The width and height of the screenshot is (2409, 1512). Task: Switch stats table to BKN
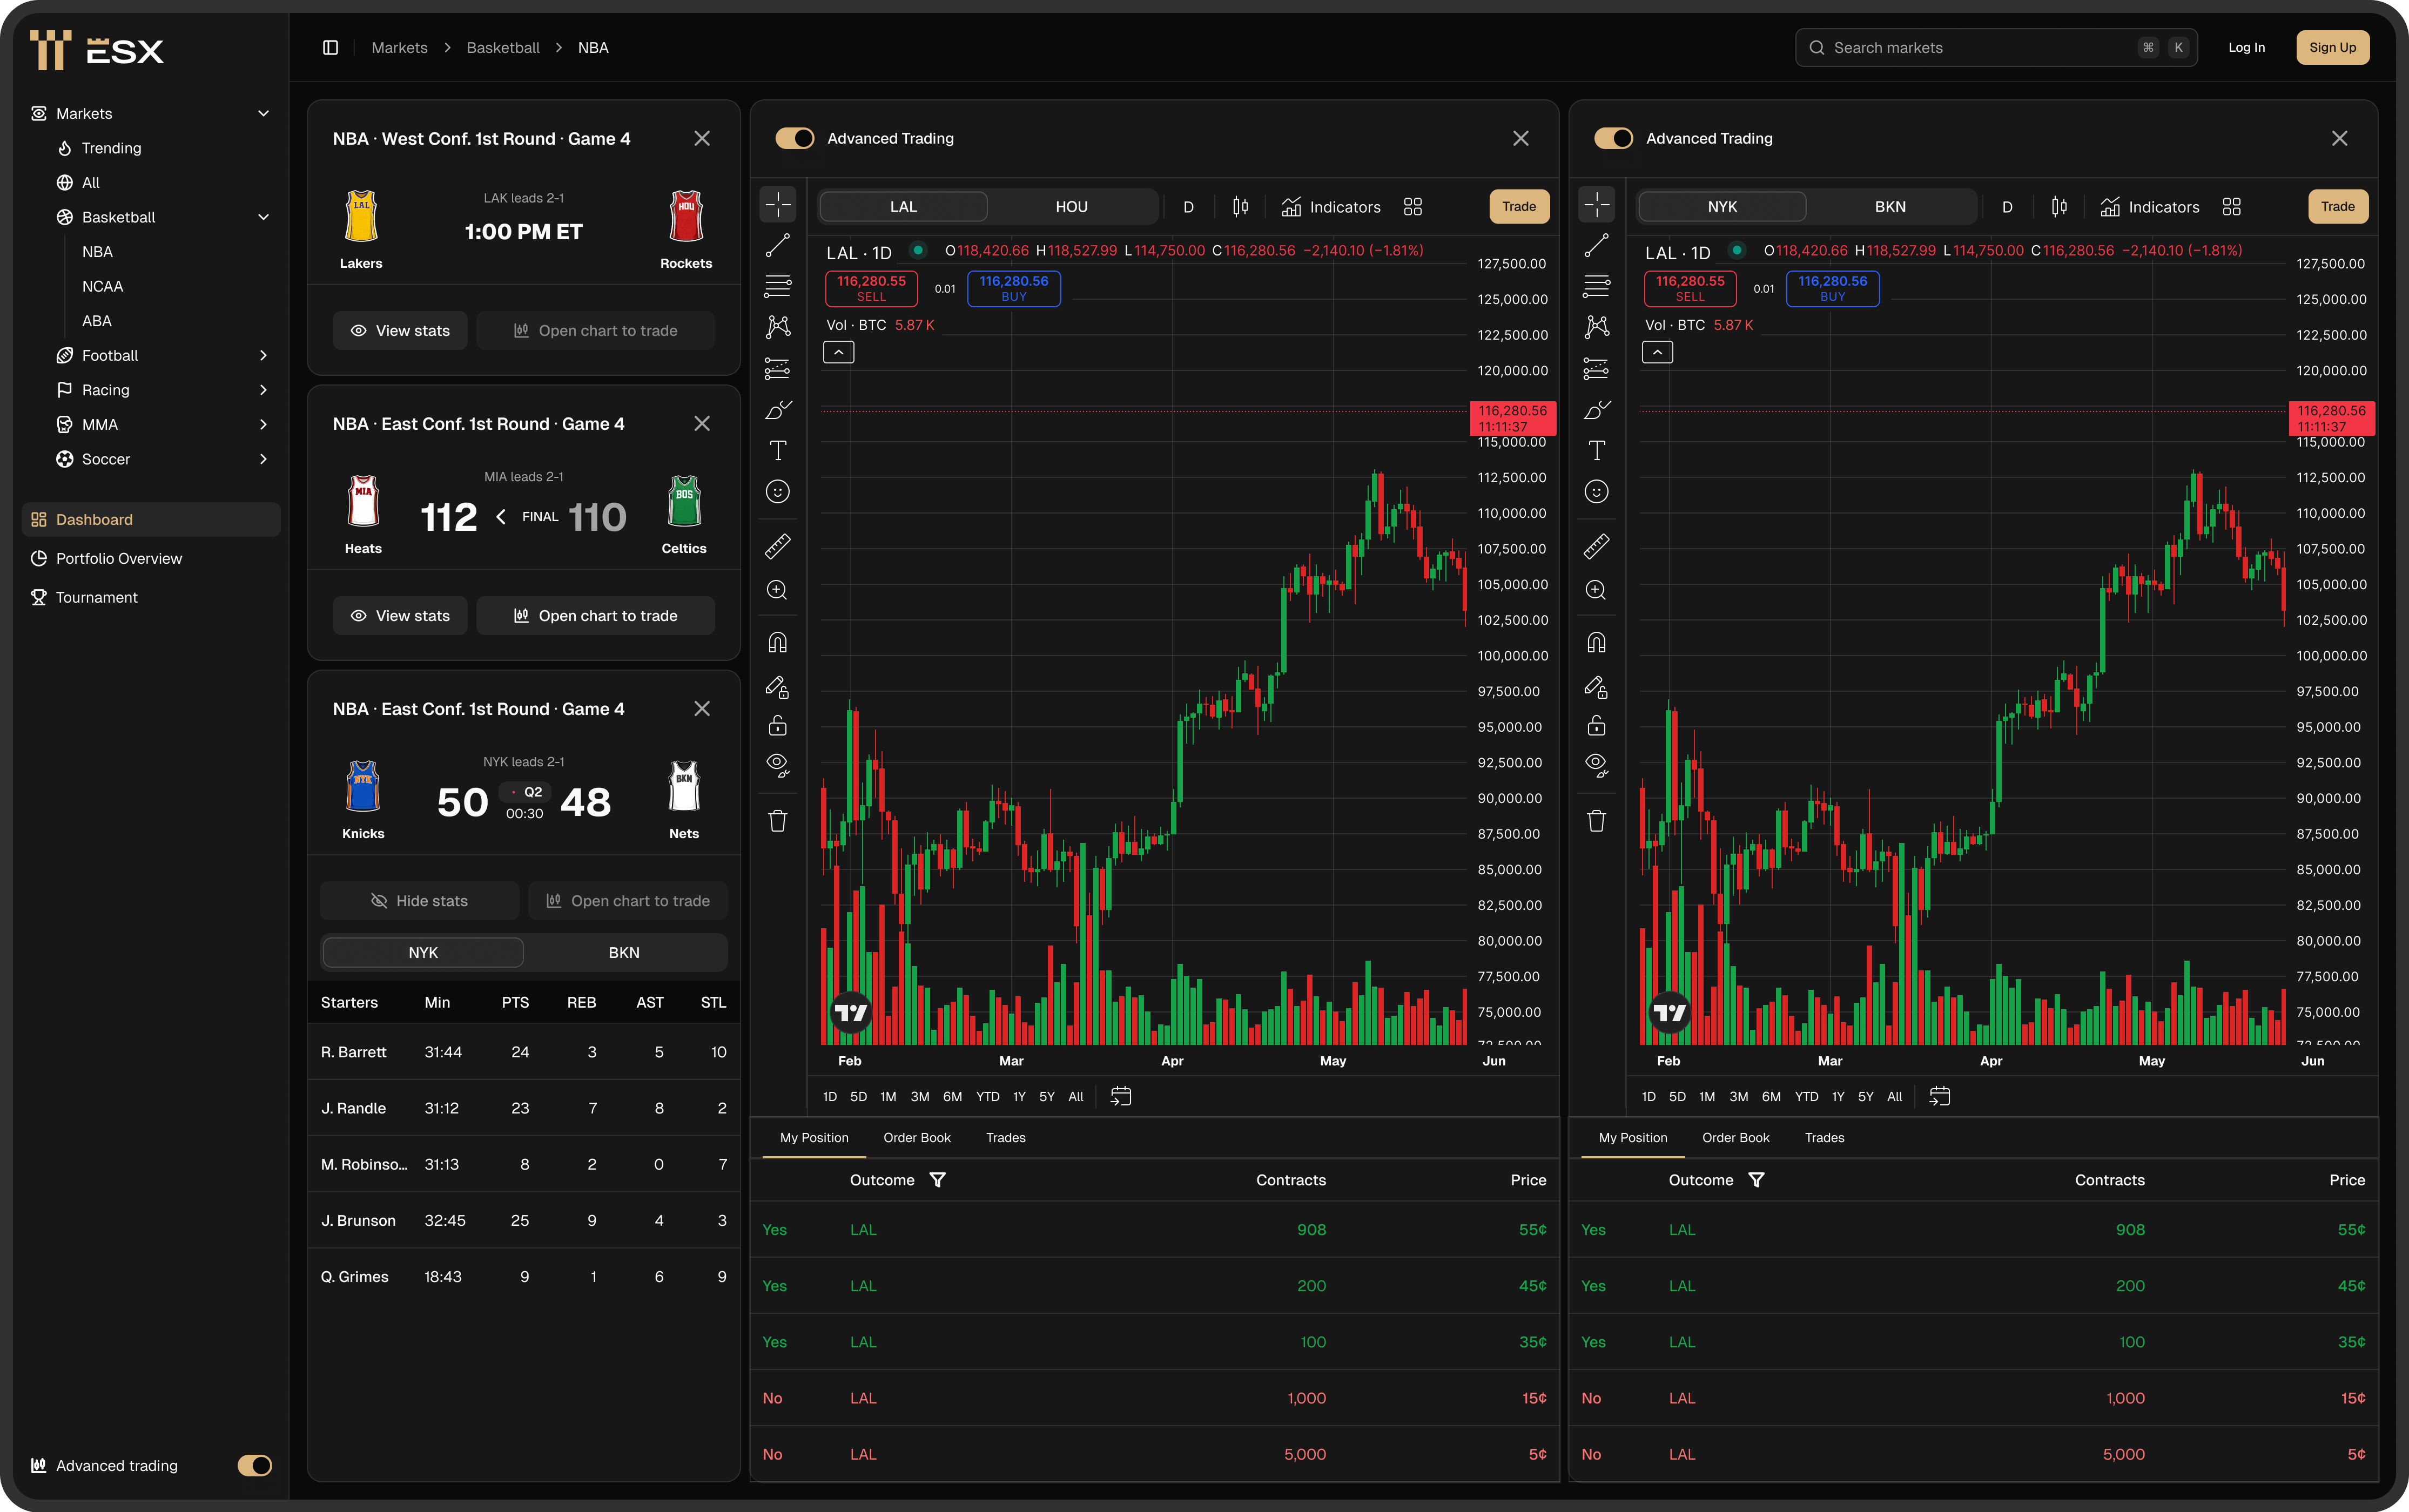pos(624,952)
